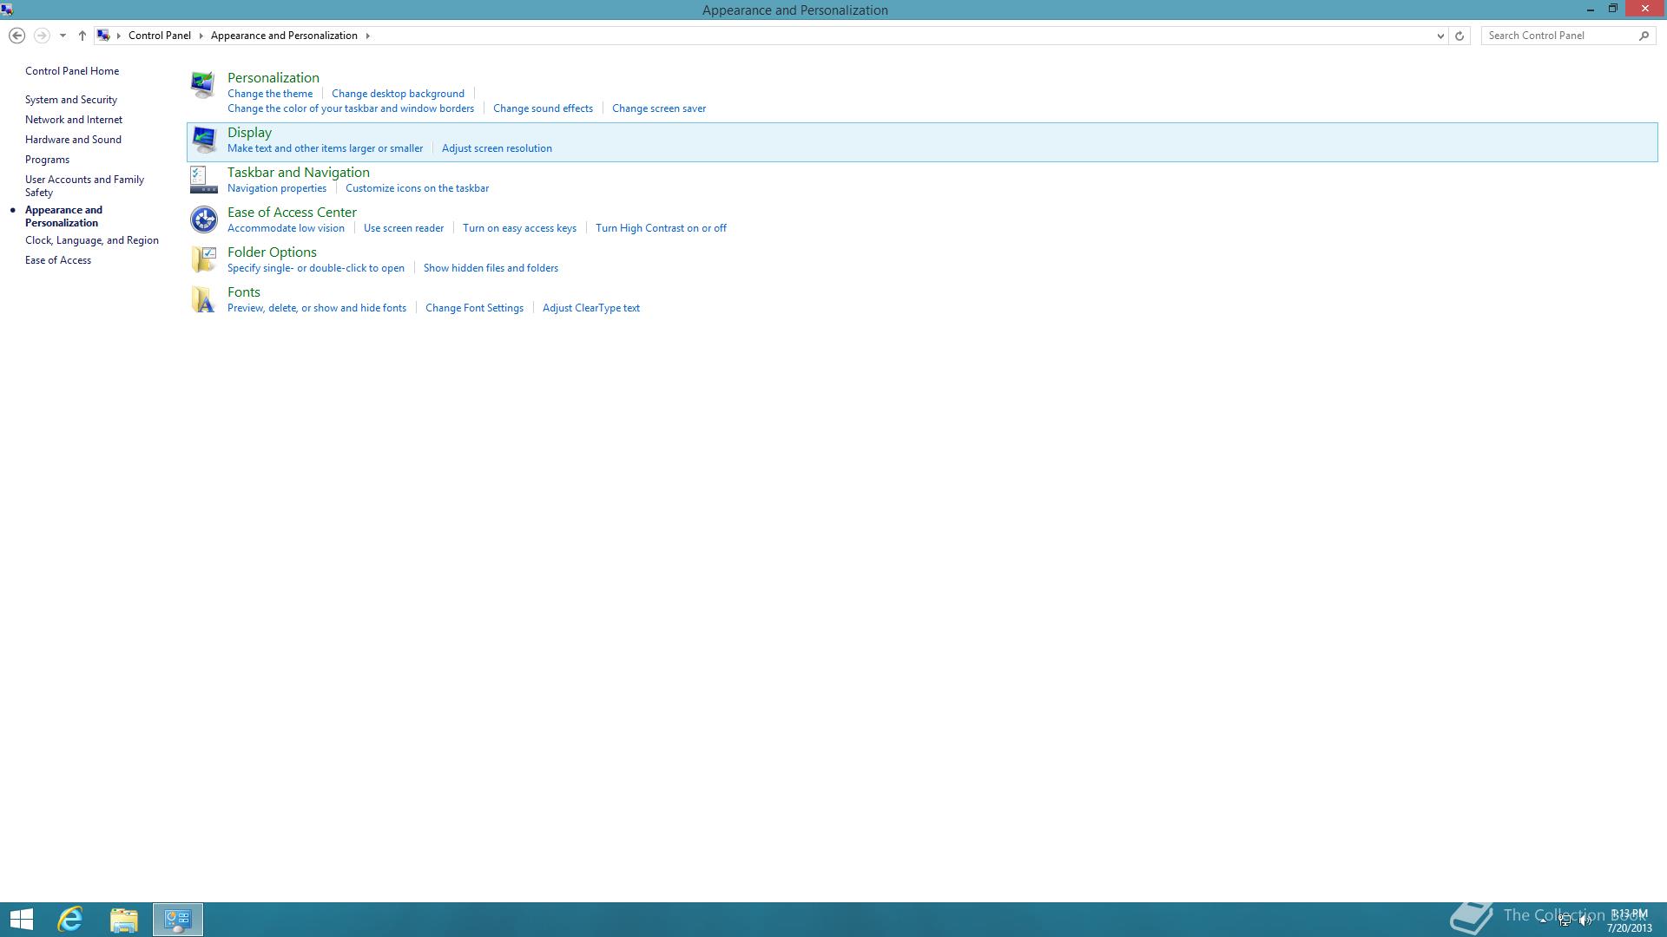Click Adjust ClearType text
This screenshot has width=1667, height=937.
[591, 308]
